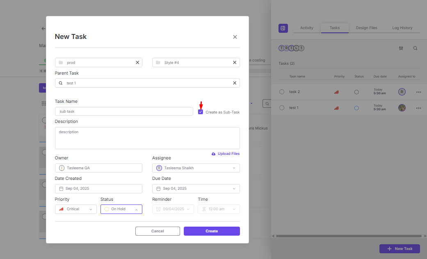Open search in the Tasks panel
Image resolution: width=427 pixels, height=259 pixels.
pos(415,48)
